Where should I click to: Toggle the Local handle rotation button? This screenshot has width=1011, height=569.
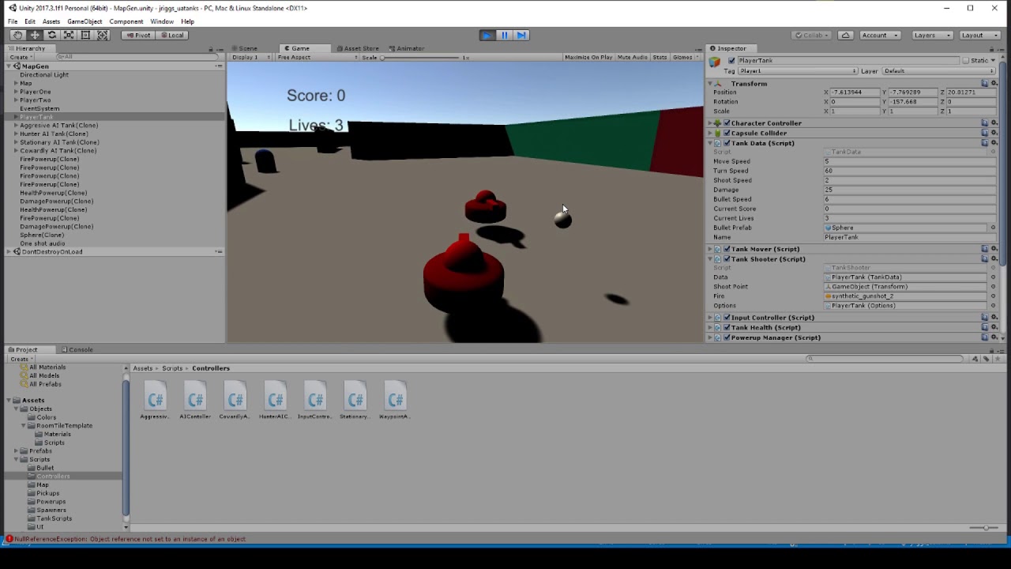coord(171,35)
